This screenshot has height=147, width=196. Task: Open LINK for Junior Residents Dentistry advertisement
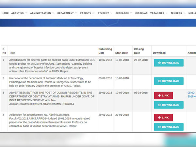(164, 95)
